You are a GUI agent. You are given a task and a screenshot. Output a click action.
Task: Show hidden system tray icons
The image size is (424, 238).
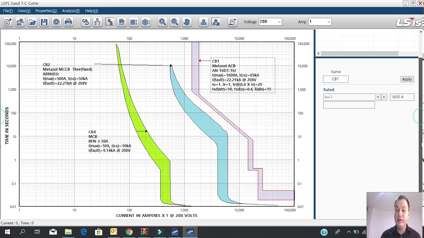pos(348,232)
